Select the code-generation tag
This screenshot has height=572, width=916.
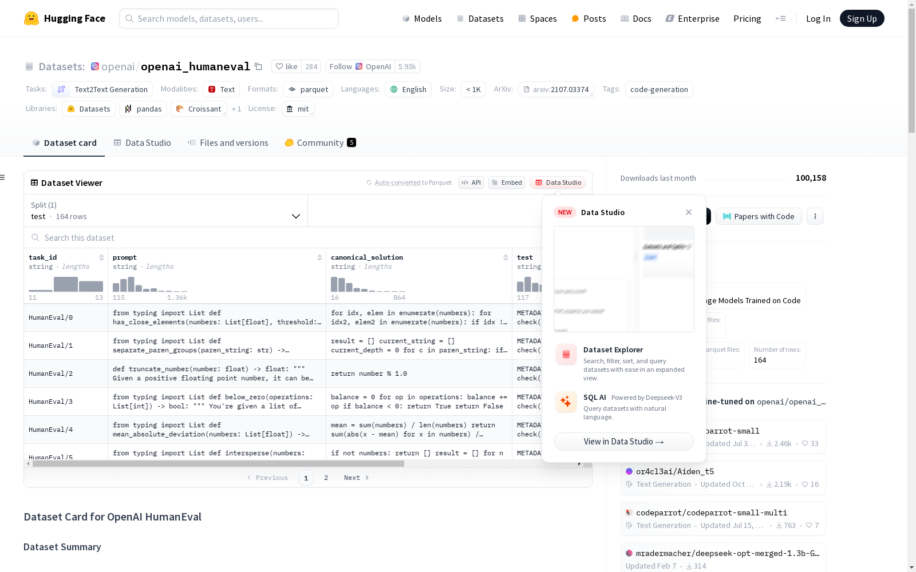click(659, 89)
